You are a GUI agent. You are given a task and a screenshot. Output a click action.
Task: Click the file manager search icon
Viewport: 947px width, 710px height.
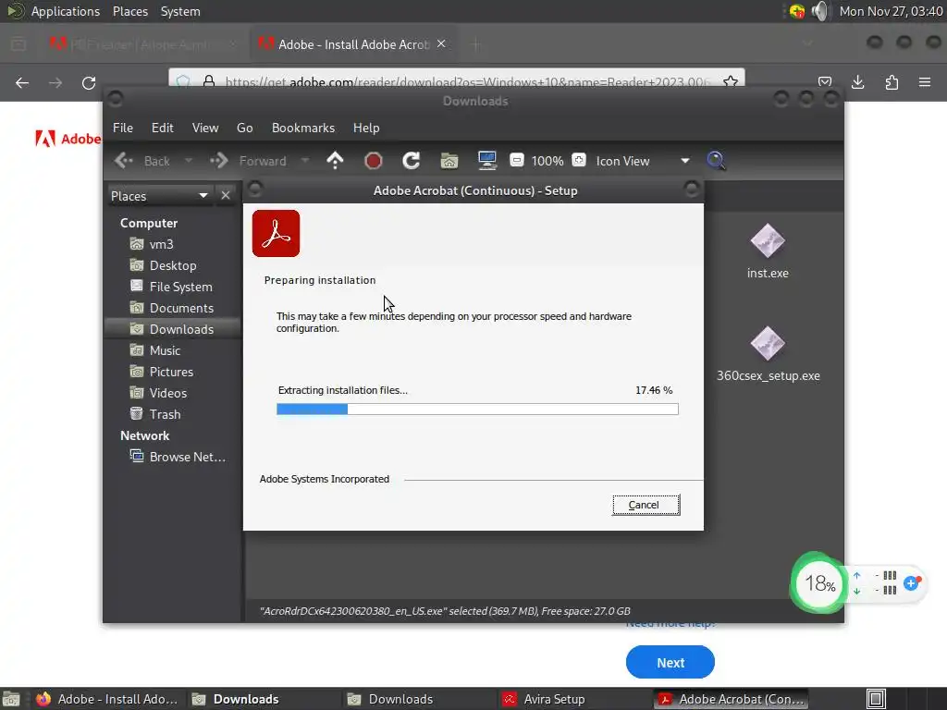click(716, 161)
